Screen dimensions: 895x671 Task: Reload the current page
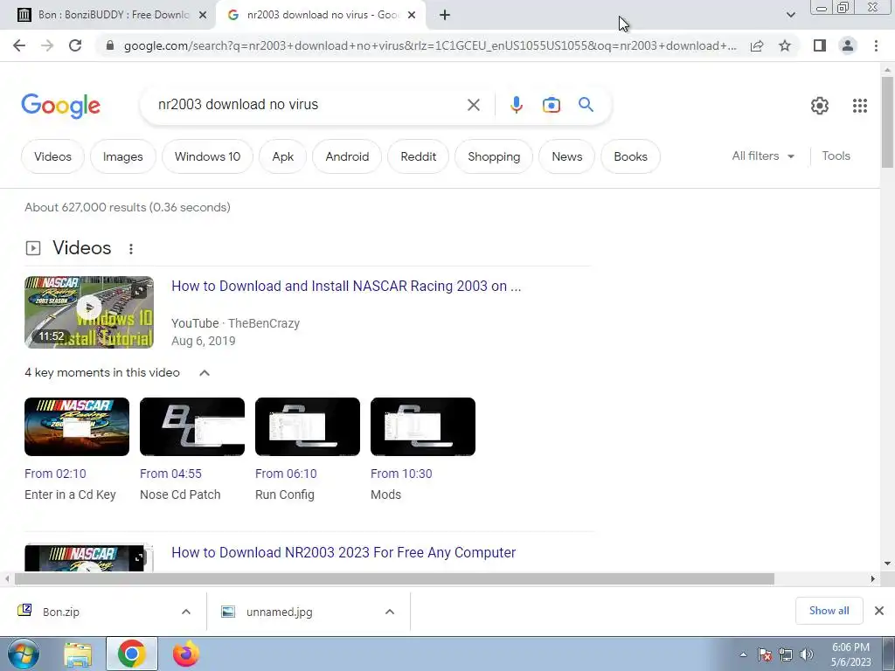[x=75, y=45]
